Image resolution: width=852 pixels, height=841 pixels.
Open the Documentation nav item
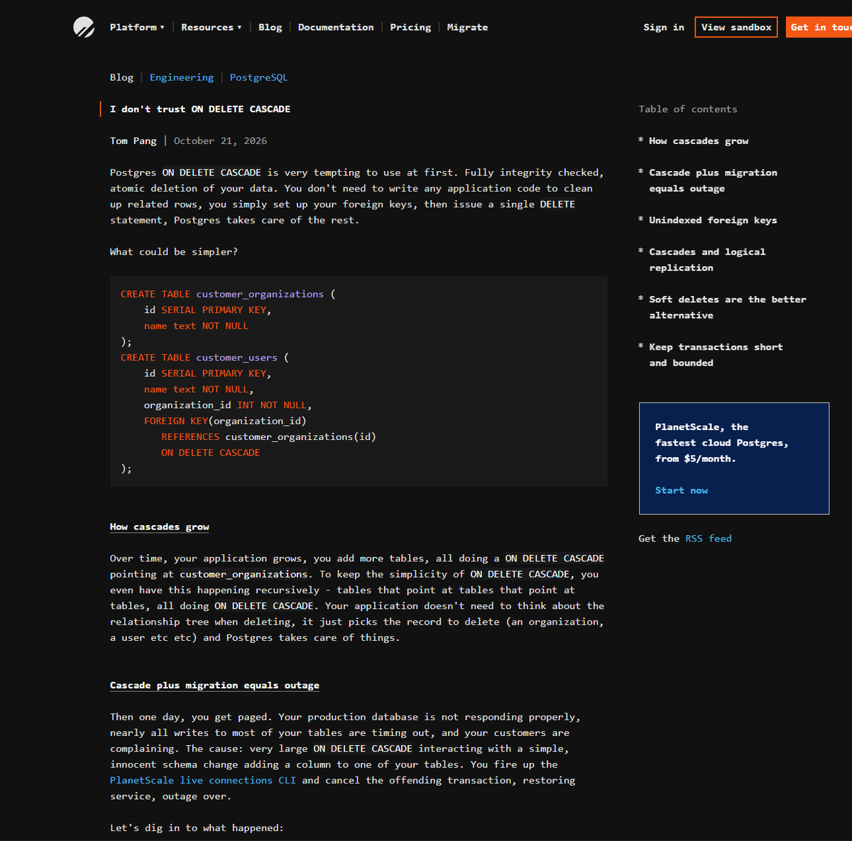336,27
